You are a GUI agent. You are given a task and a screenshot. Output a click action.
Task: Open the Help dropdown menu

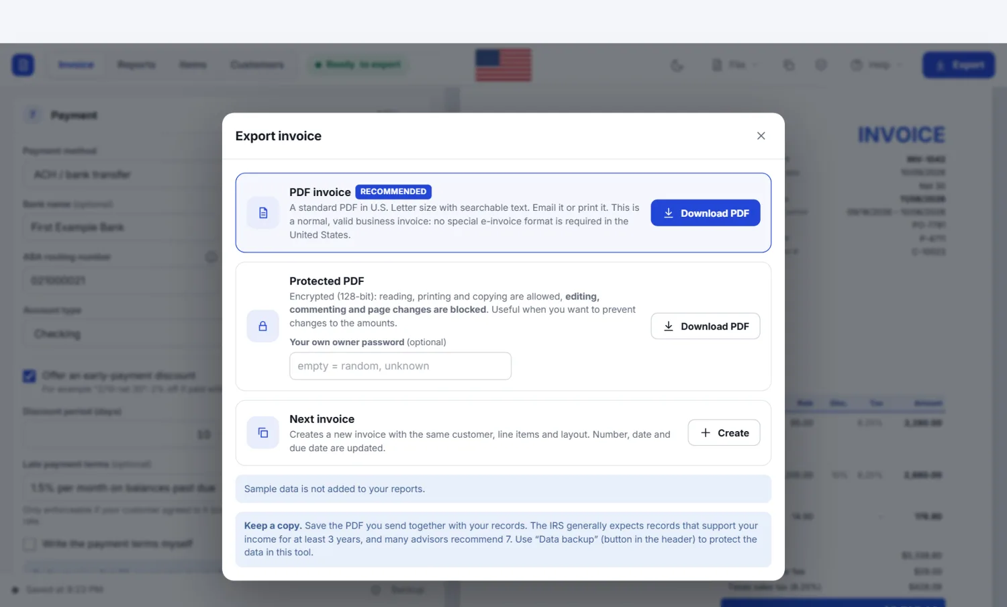pos(876,65)
